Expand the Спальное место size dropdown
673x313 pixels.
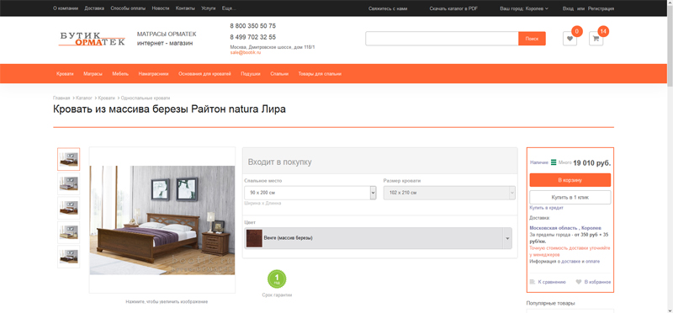pos(310,193)
